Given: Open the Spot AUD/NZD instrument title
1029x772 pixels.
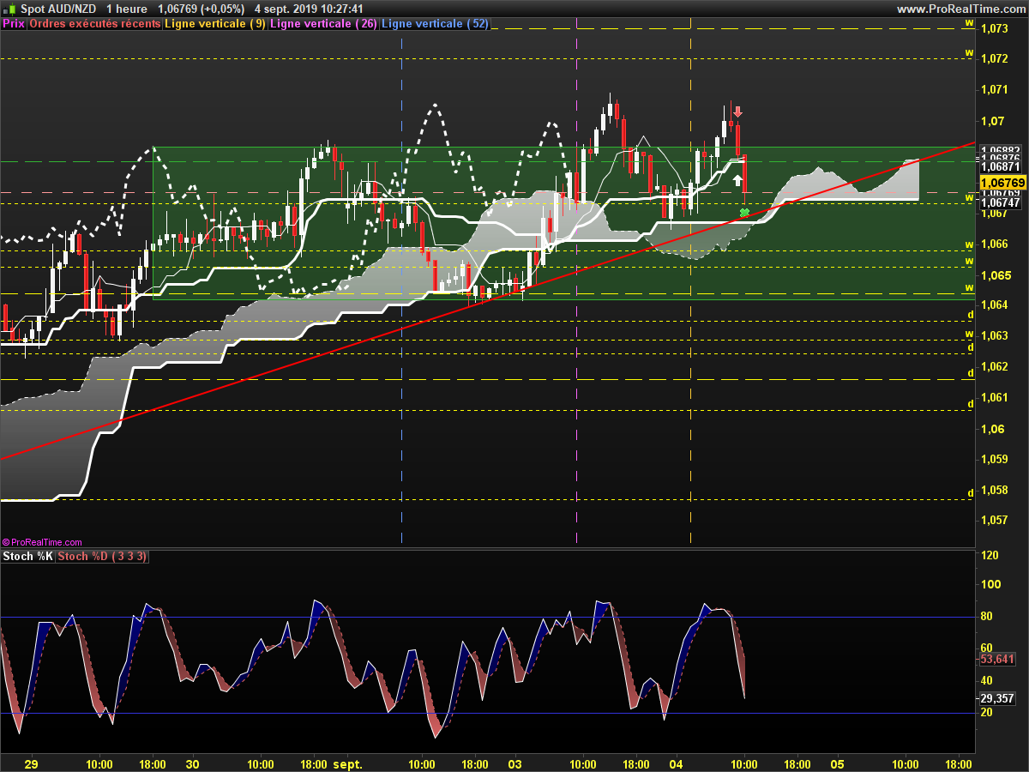Looking at the screenshot, I should click(x=58, y=9).
